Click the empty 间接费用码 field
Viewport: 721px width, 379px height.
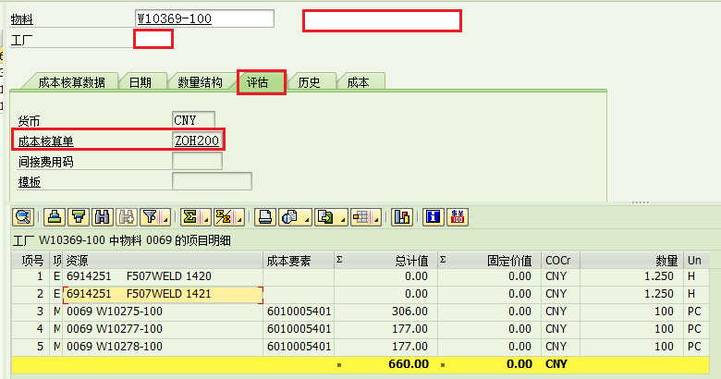(x=197, y=161)
